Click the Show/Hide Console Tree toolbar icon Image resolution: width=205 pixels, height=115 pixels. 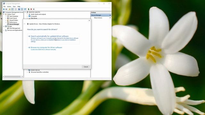coord(12,9)
